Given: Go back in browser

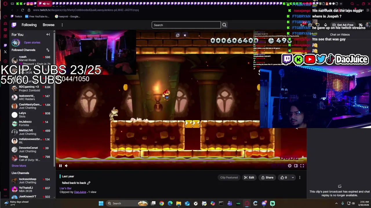Looking at the screenshot, I should pos(12,10).
